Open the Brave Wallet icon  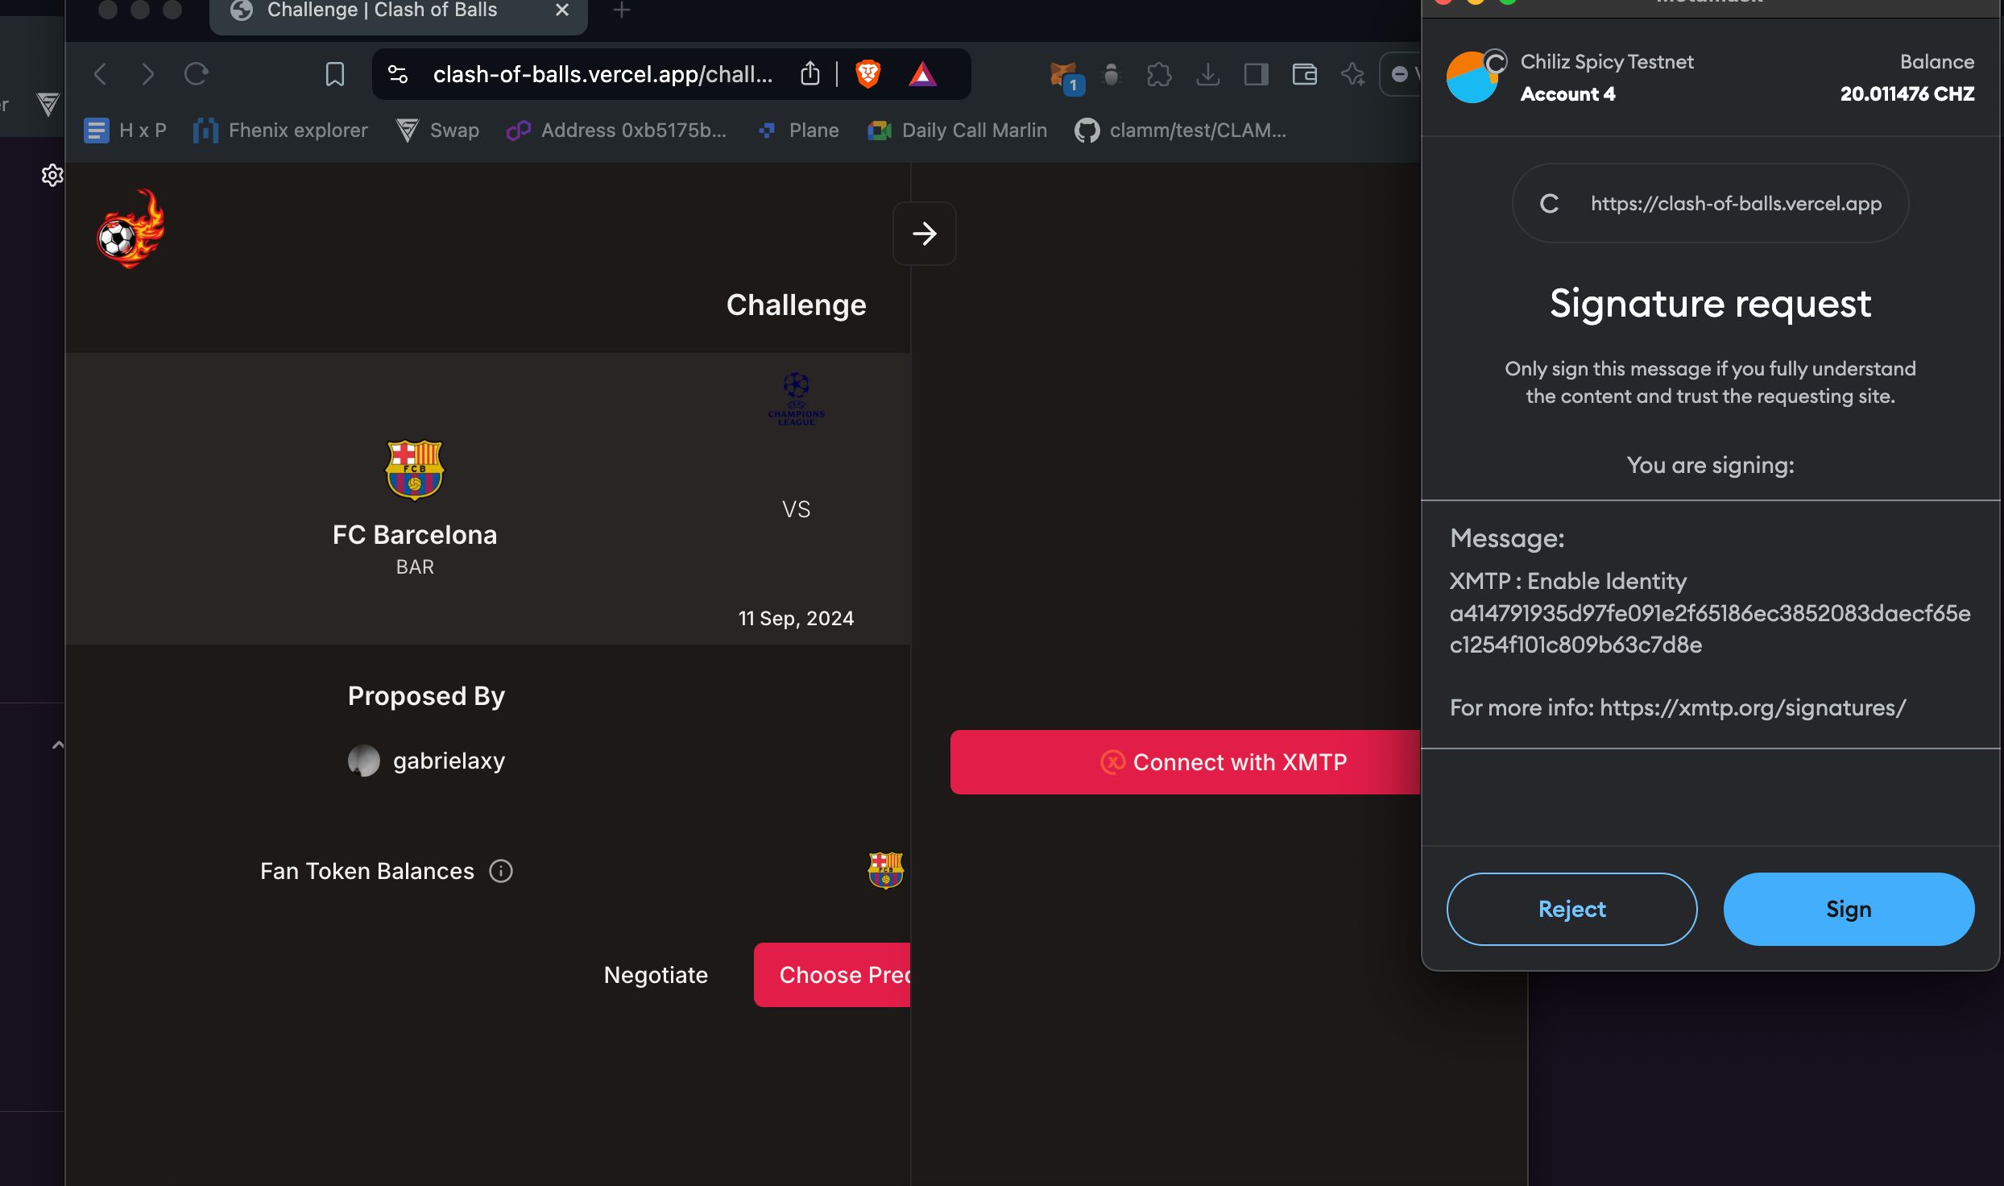(x=1304, y=74)
